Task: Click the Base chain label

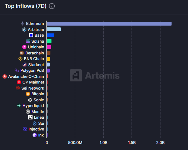Action: coord(39,35)
